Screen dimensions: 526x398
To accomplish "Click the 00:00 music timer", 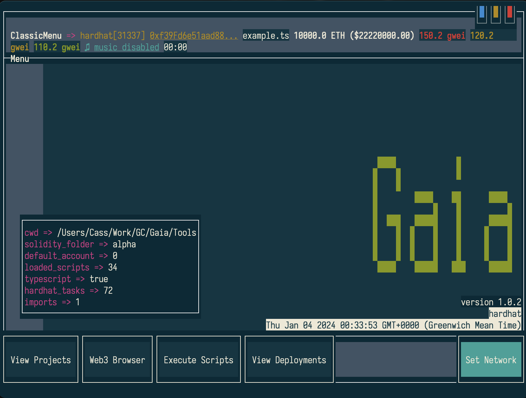I will pyautogui.click(x=175, y=47).
